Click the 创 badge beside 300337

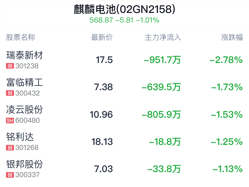click(10, 175)
